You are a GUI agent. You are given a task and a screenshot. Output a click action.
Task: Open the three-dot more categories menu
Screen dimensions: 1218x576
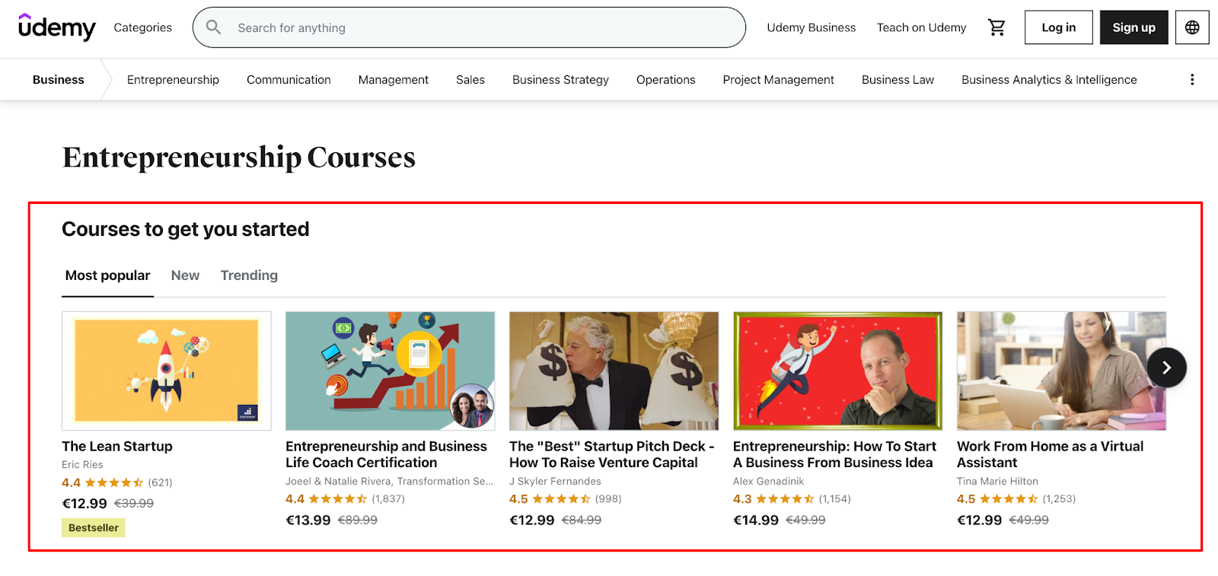pyautogui.click(x=1191, y=80)
